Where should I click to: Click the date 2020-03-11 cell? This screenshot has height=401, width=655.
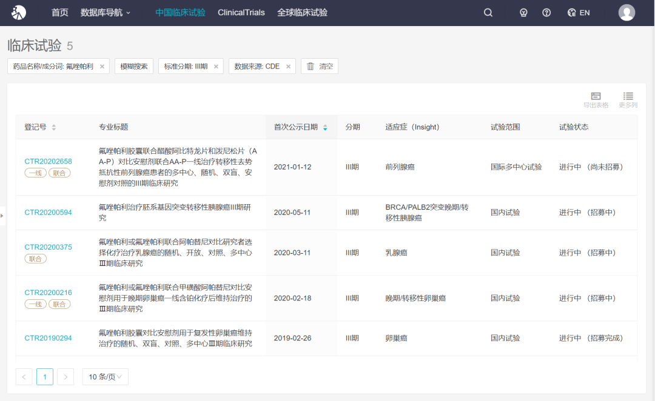tap(292, 253)
